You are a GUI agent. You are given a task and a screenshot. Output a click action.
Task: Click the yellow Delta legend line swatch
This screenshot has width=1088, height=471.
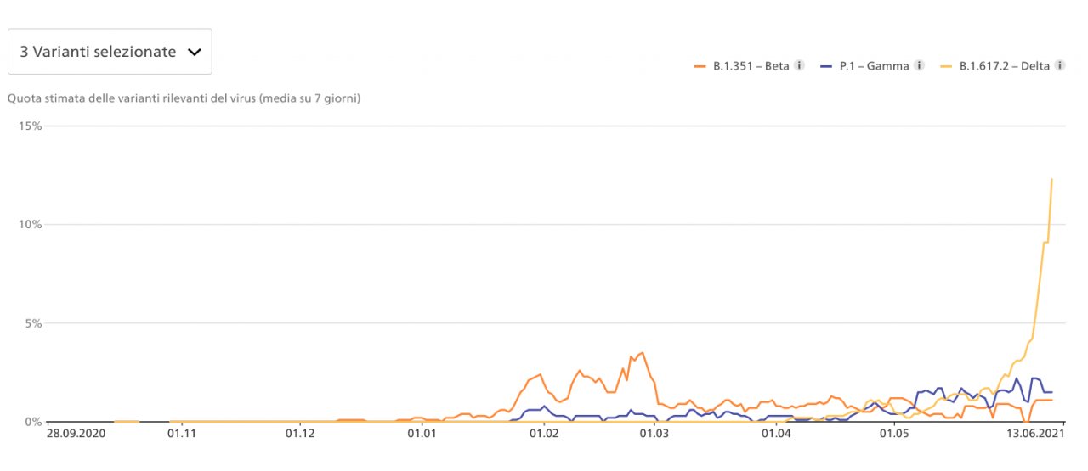click(945, 66)
